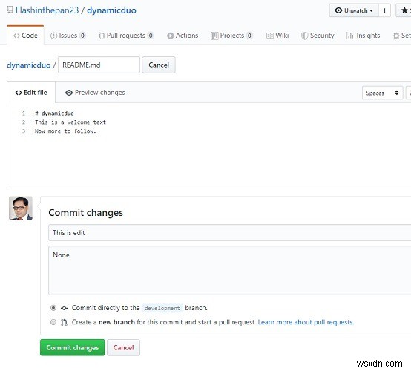Open the Insights tab
The image size is (411, 371).
(x=363, y=36)
